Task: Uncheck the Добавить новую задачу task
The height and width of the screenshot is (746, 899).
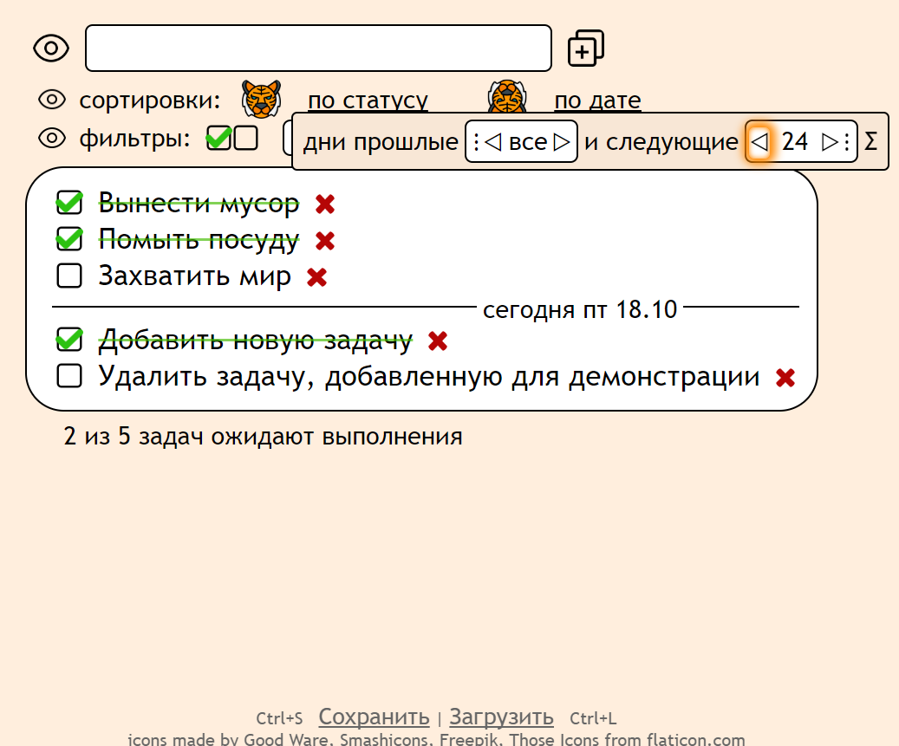Action: point(69,339)
